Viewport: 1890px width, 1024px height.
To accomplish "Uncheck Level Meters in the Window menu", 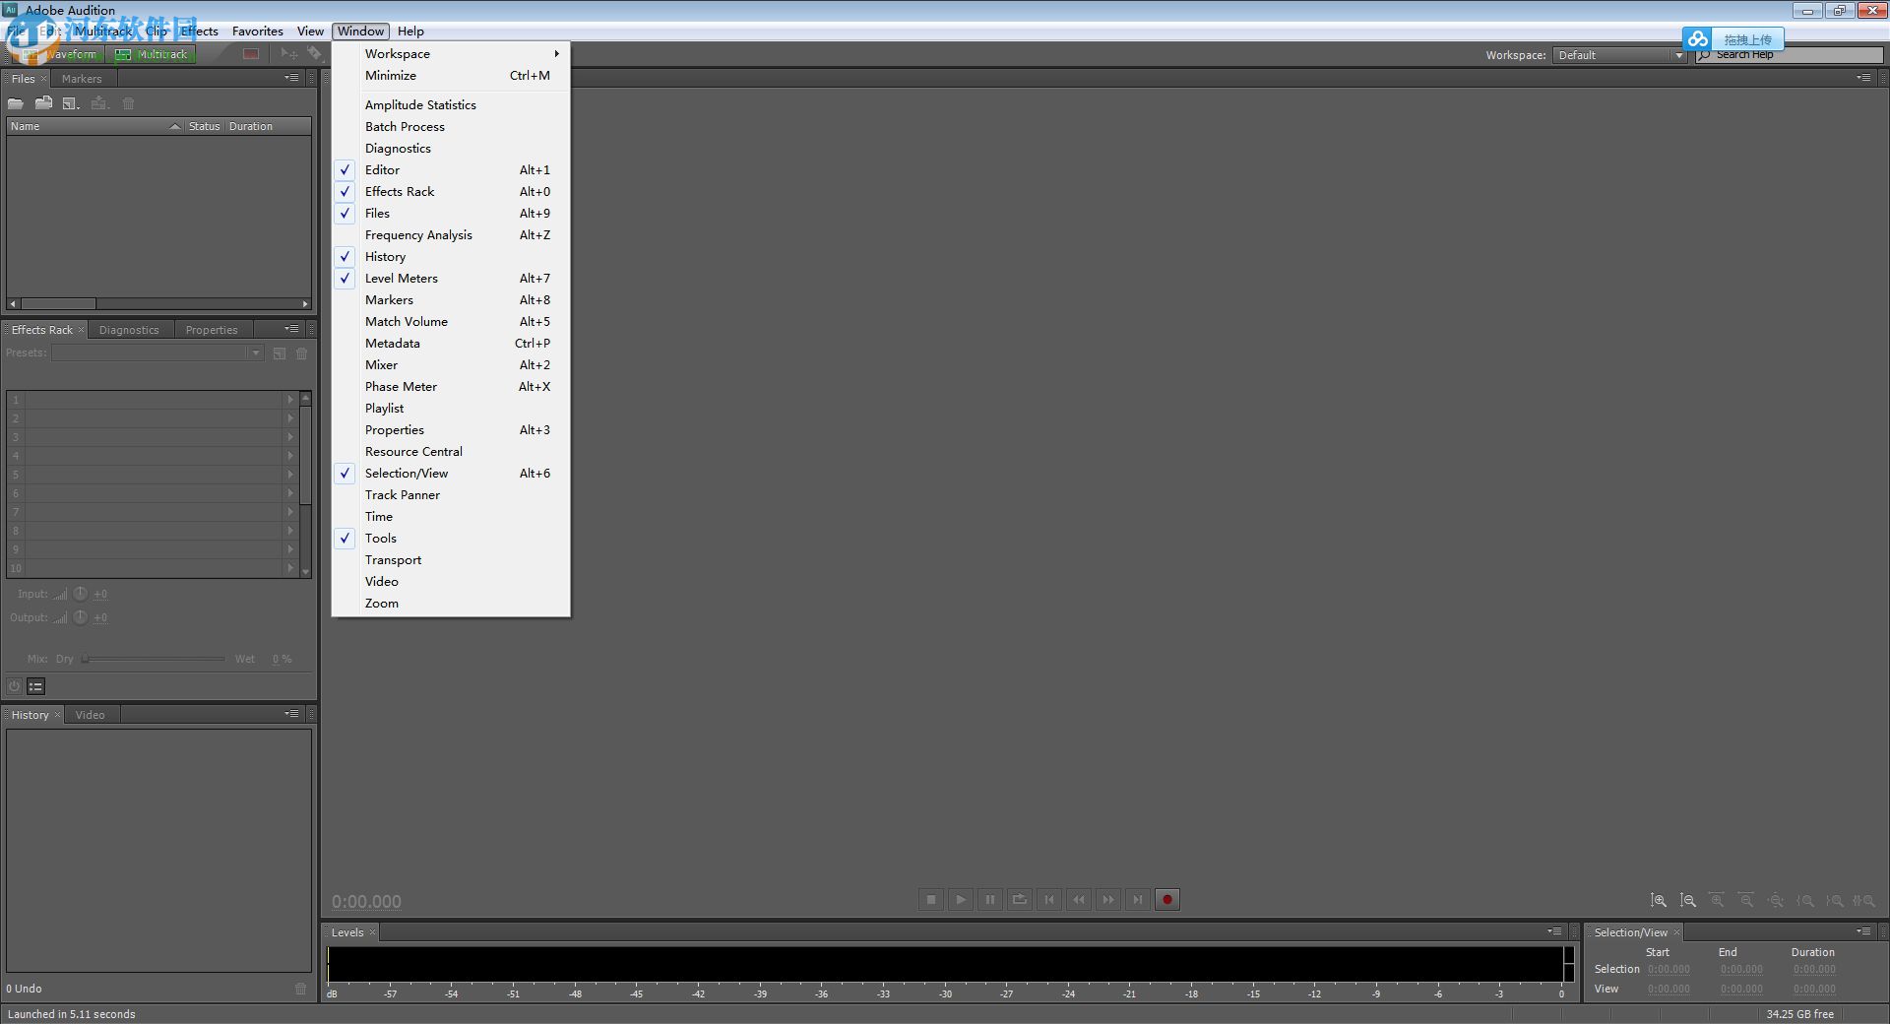I will (344, 278).
